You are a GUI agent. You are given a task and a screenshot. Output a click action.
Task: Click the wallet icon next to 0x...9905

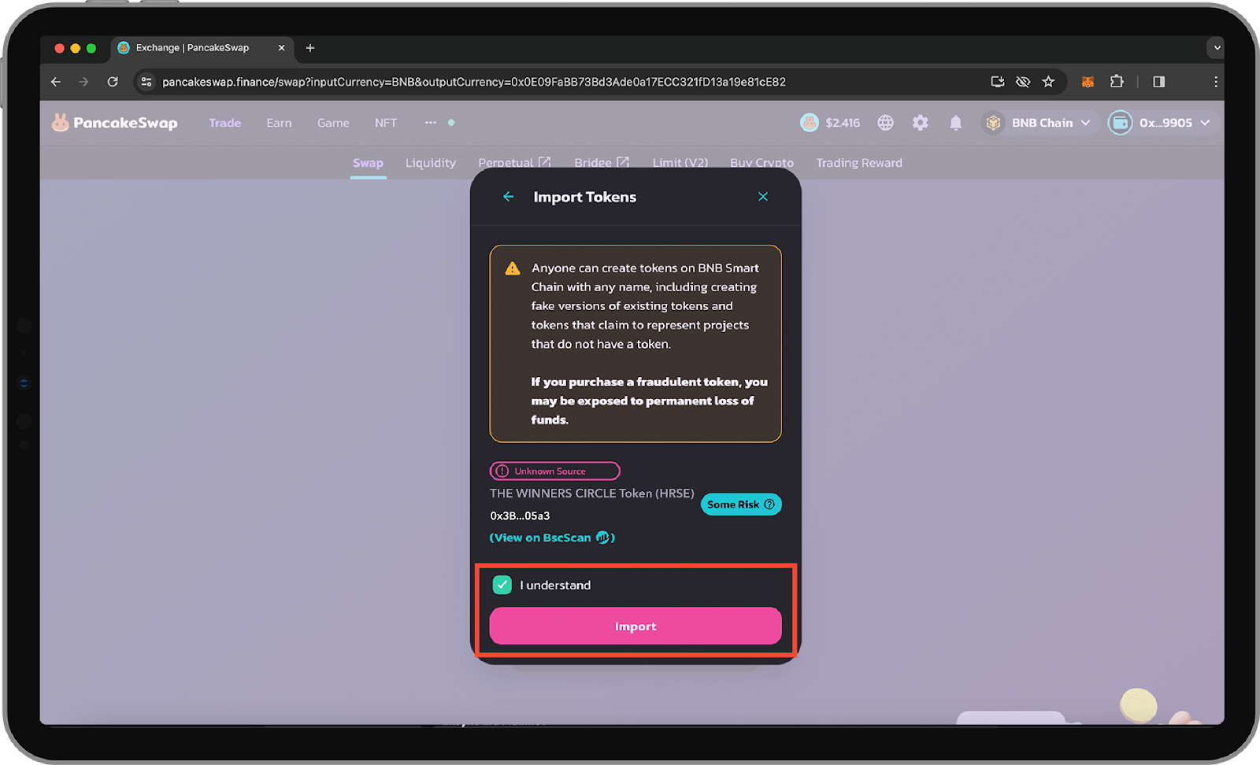click(x=1120, y=123)
